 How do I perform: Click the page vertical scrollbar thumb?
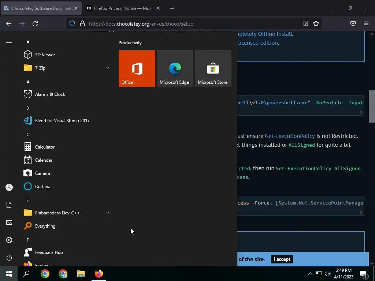372,106
